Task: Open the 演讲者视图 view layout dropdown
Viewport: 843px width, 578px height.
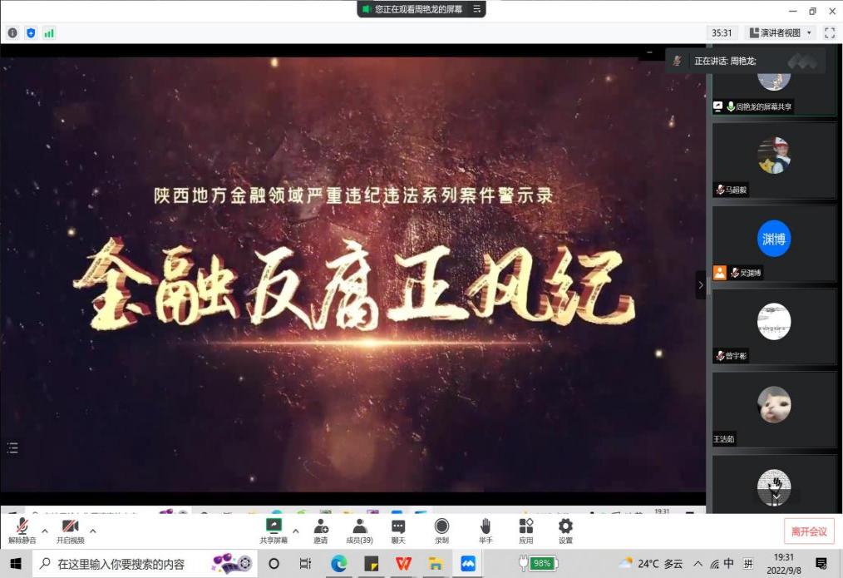Action: pos(781,33)
